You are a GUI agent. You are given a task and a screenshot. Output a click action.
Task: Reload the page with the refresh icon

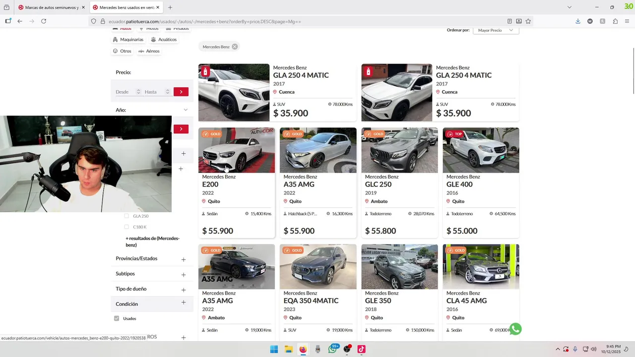[x=44, y=21]
